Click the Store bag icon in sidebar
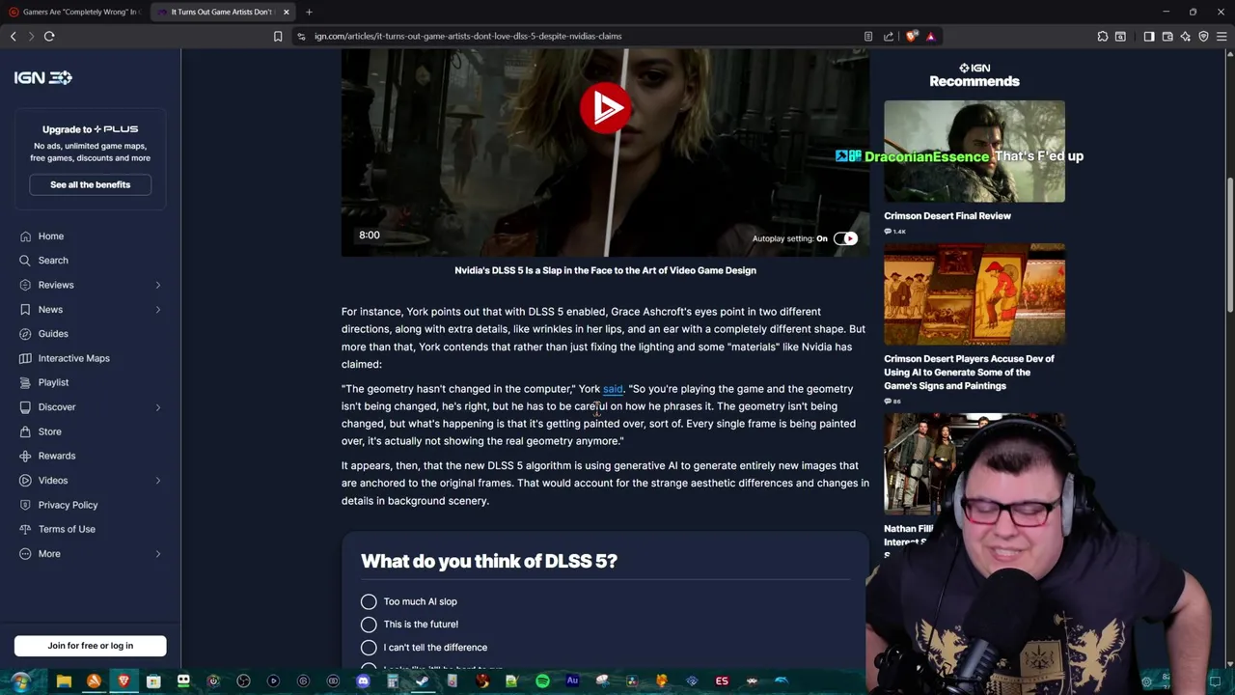Viewport: 1235px width, 695px height. [x=24, y=431]
